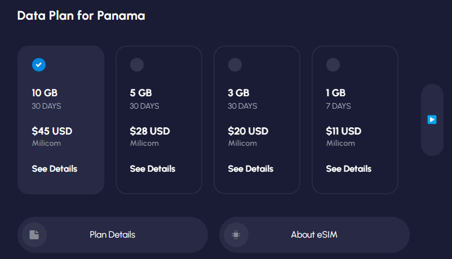Click the 1 GB plan title

(x=335, y=93)
